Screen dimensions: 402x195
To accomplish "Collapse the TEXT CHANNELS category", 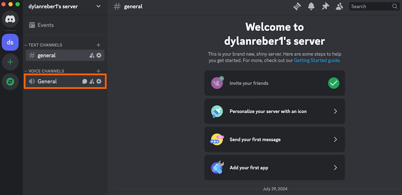I will click(43, 45).
